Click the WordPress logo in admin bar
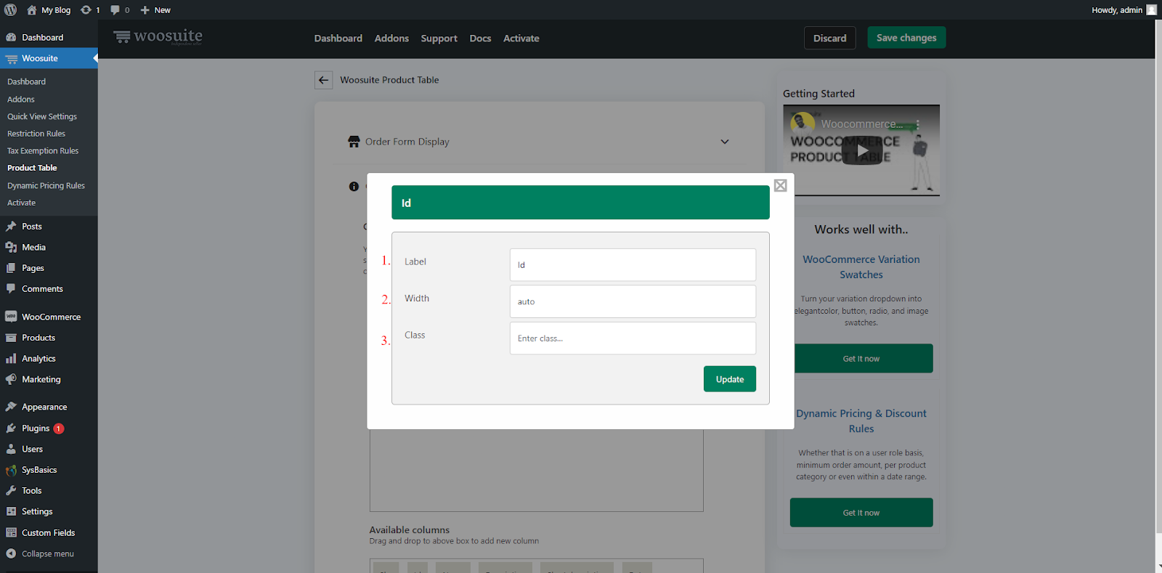The image size is (1162, 573). coord(10,10)
